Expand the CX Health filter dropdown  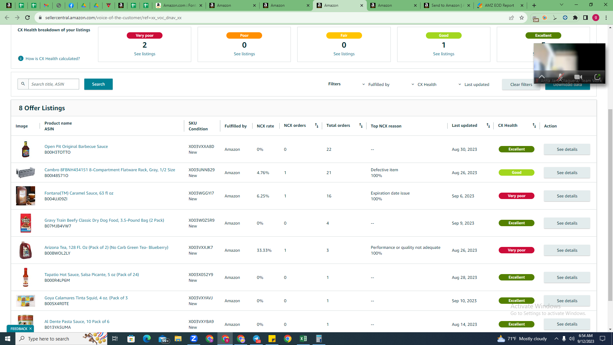tap(424, 84)
